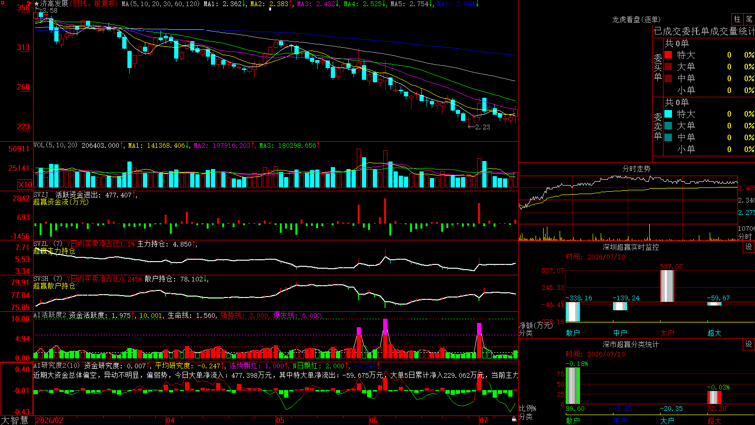Click the green 散户 89.60 bar in 深市超赢分类统计
The height and width of the screenshot is (425, 755).
pos(573,386)
